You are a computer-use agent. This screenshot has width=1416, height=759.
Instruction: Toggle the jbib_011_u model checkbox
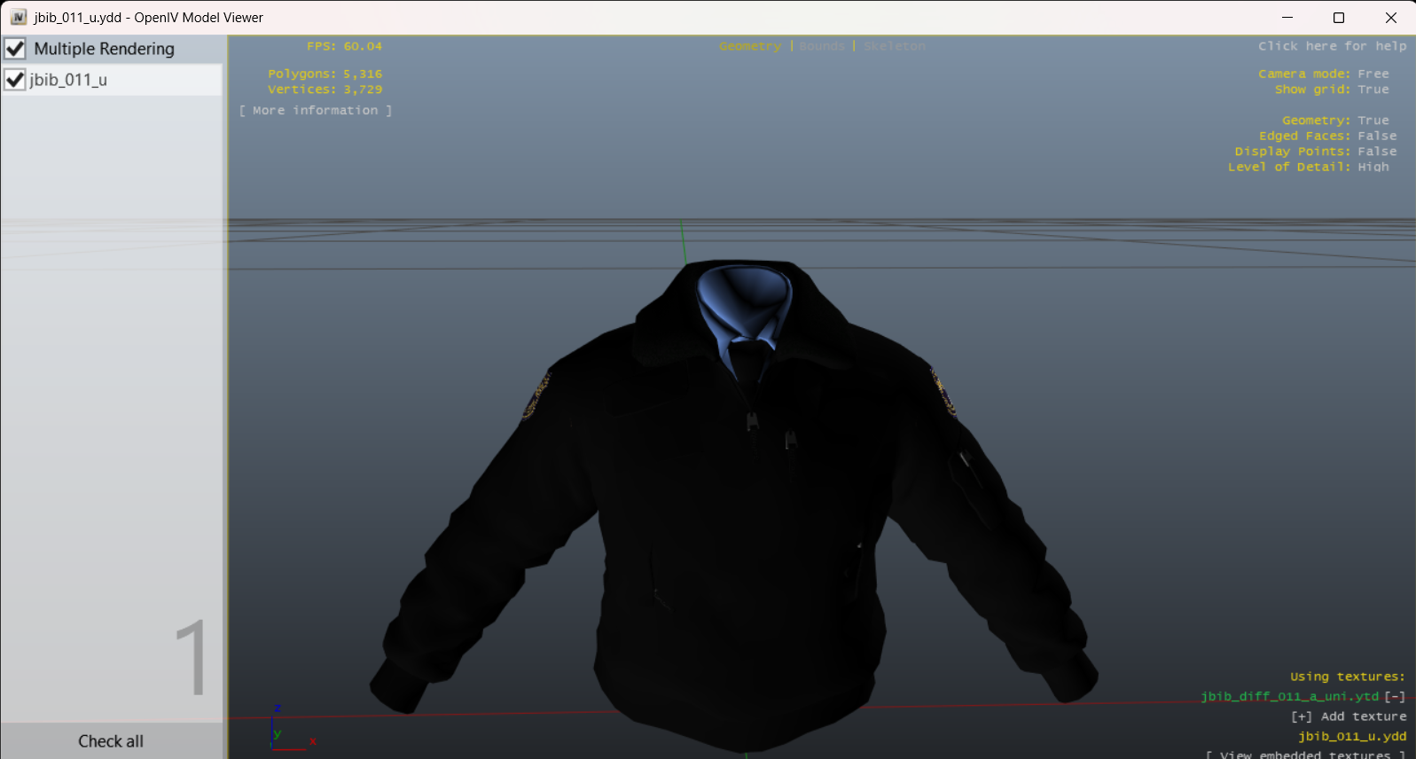pos(15,80)
